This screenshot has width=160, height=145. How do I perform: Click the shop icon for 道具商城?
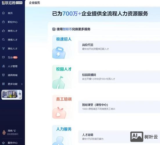click(x=3, y=75)
